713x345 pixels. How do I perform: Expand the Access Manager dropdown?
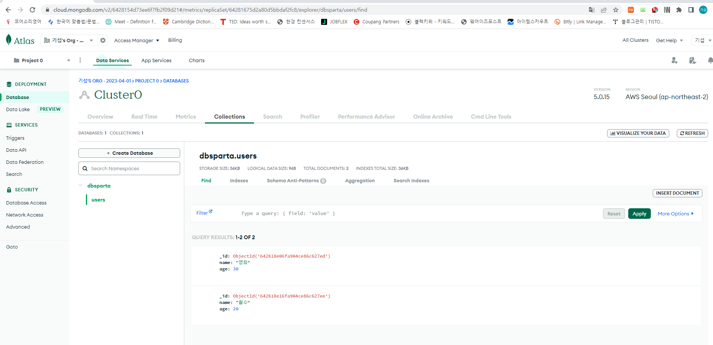click(137, 40)
